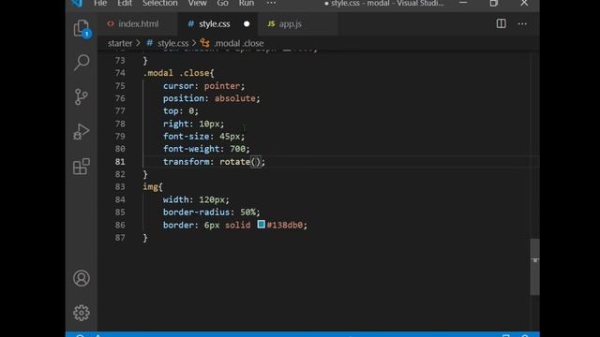Split the editor to the right
Screen dimensions: 600x337
(501, 23)
